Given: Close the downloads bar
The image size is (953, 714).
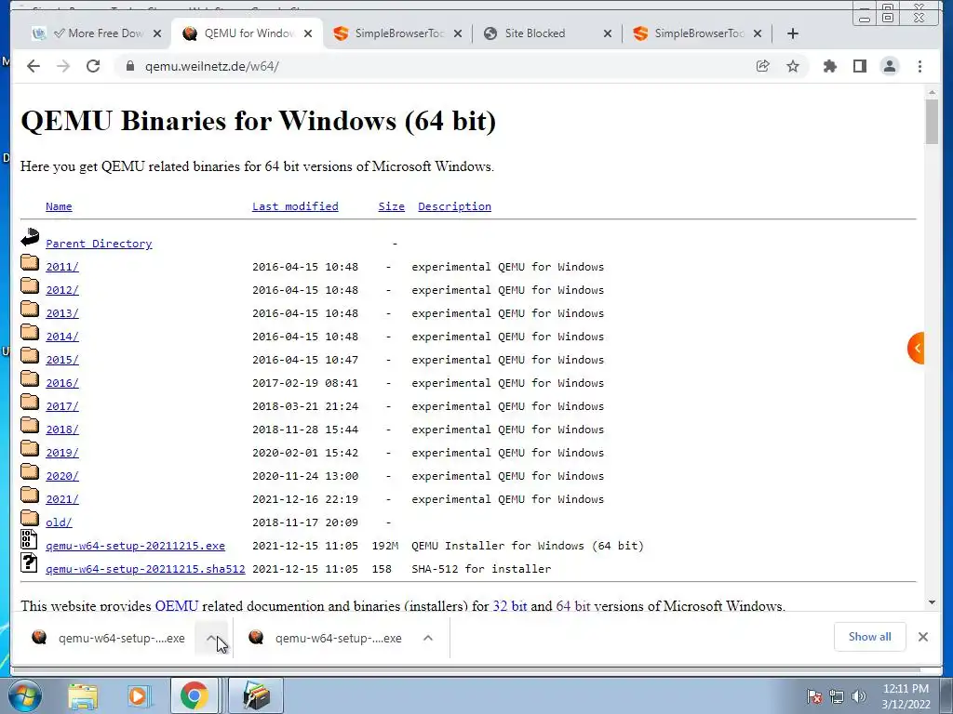Looking at the screenshot, I should tap(922, 637).
